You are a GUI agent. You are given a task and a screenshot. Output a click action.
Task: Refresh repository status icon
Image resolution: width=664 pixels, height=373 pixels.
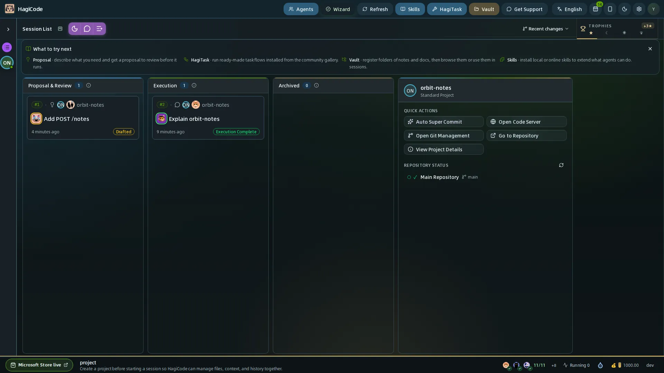[561, 165]
